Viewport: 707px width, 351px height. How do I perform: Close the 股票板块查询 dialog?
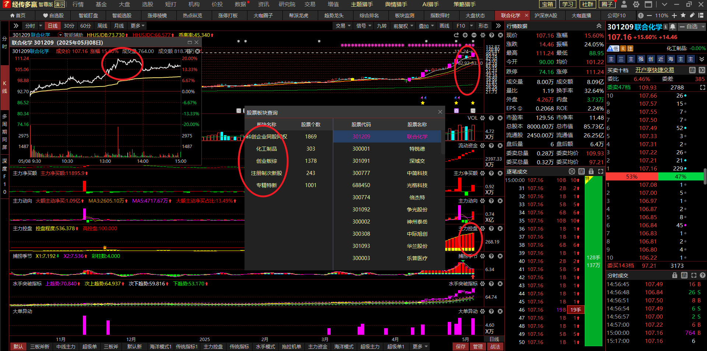440,112
